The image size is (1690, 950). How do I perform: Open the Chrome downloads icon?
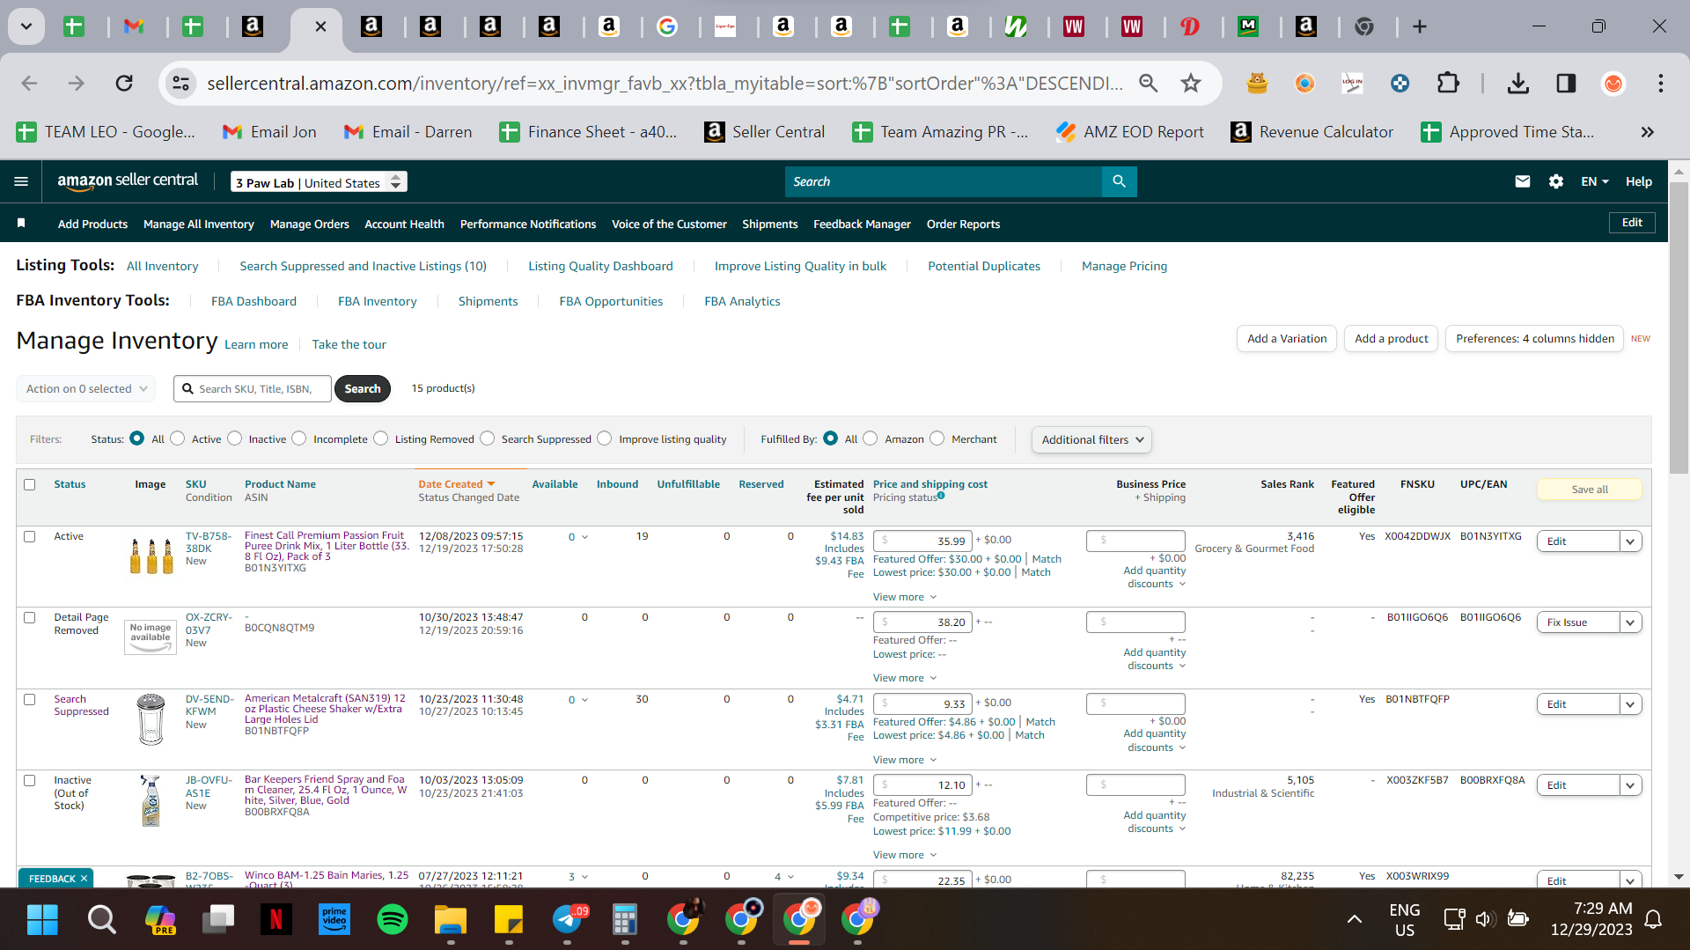[1517, 83]
